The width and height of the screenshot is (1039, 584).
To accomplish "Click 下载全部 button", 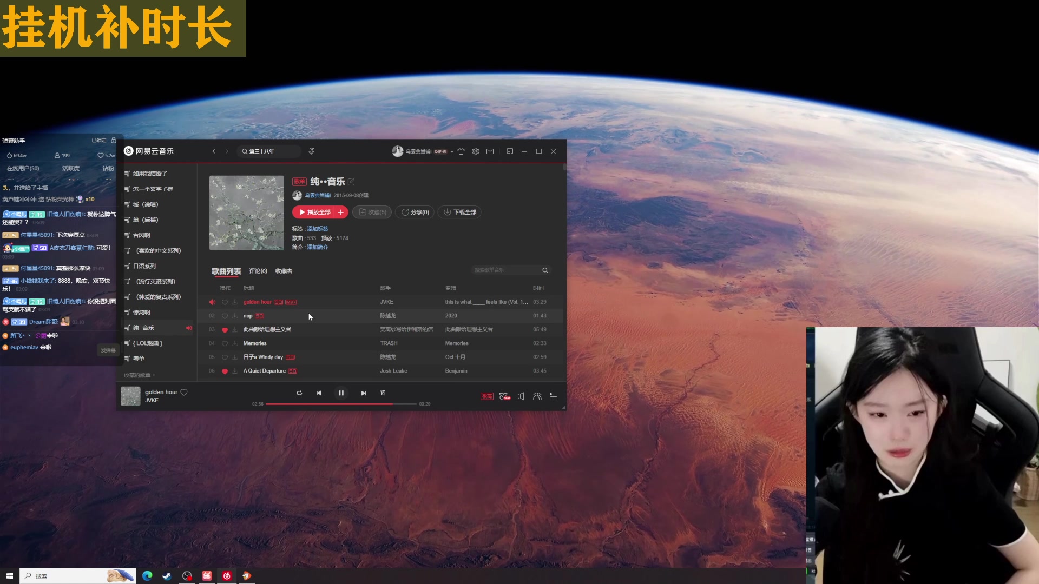I will [459, 213].
